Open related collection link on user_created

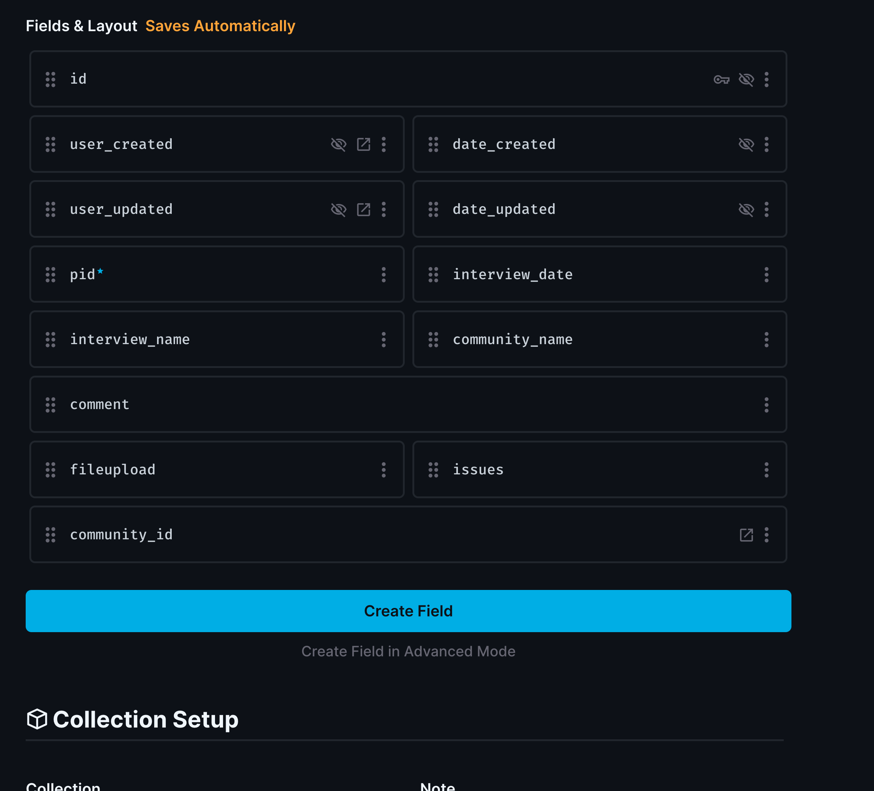pos(363,144)
